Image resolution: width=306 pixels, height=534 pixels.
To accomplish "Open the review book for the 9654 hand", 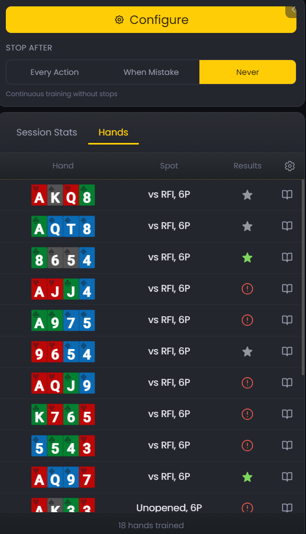I will [286, 351].
